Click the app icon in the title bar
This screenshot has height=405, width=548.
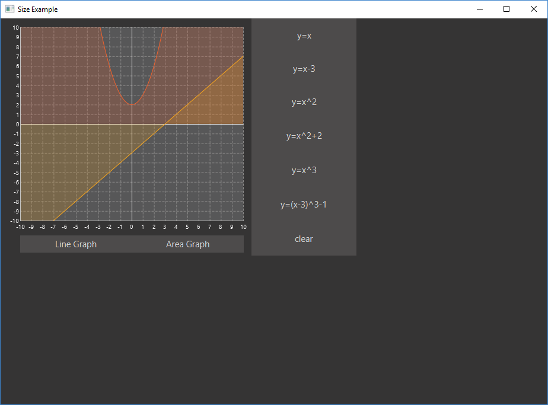[x=9, y=9]
